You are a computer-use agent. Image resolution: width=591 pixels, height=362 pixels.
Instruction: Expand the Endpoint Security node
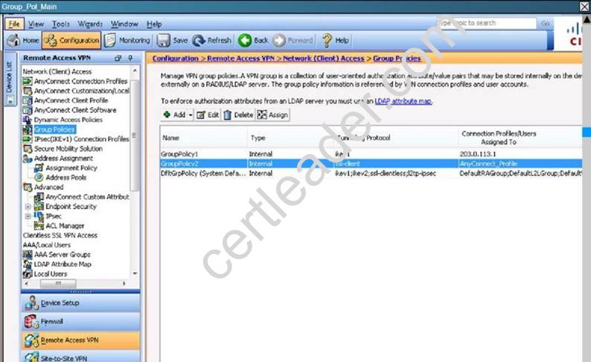[x=28, y=207]
